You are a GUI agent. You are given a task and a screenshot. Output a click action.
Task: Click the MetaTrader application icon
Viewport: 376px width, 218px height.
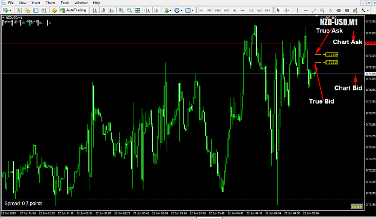[x=4, y=2]
